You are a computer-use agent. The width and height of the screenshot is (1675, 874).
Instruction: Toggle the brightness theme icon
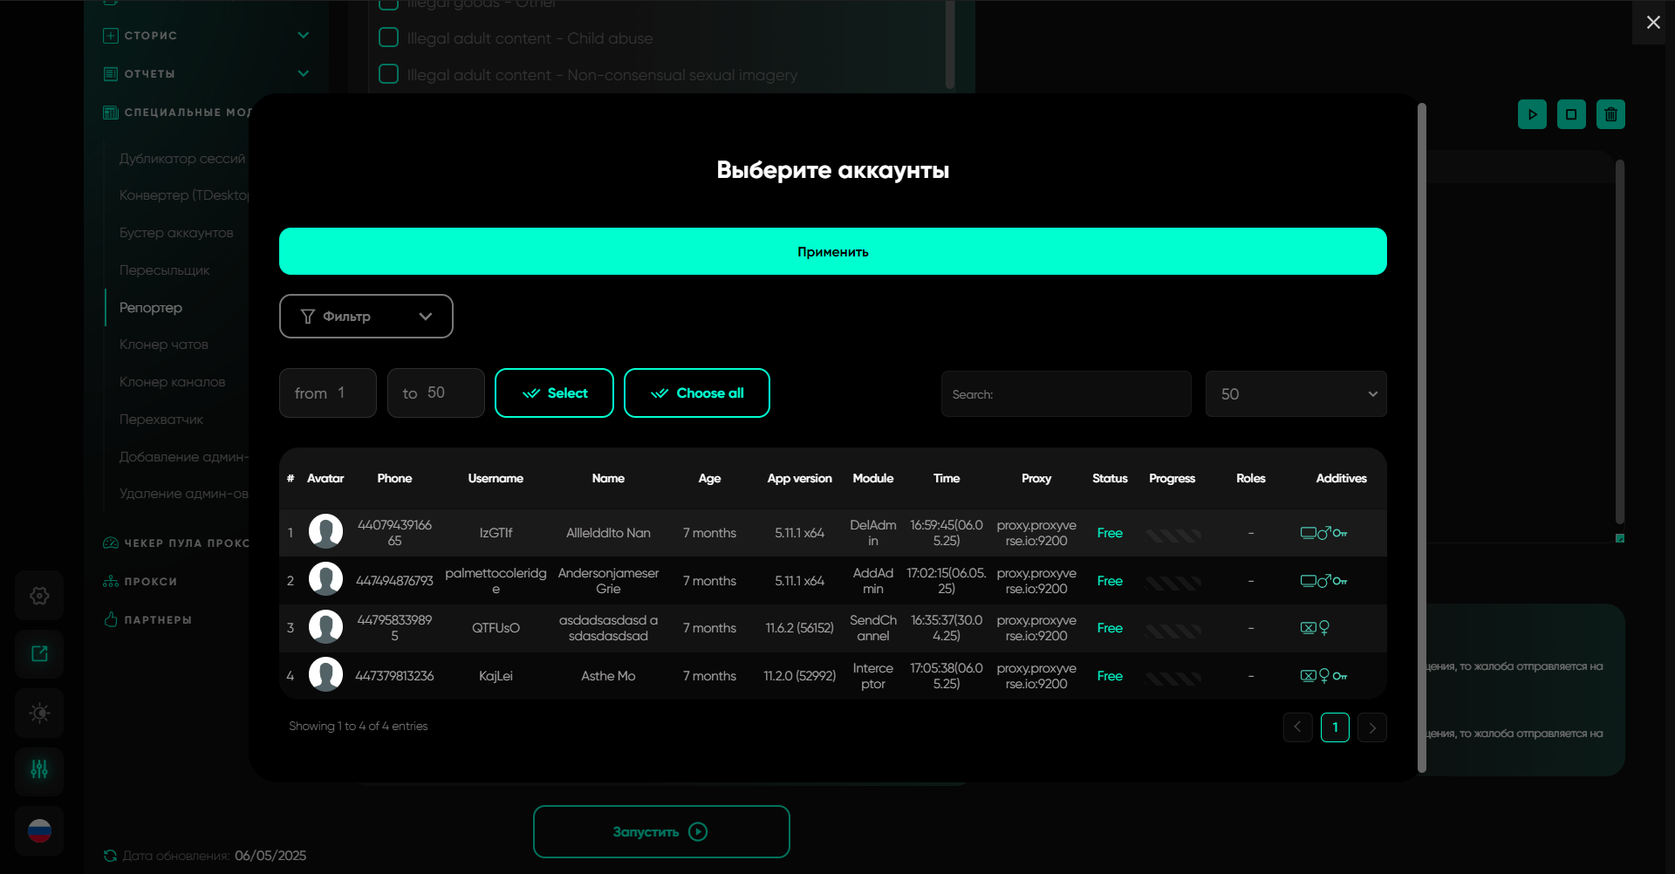[39, 713]
